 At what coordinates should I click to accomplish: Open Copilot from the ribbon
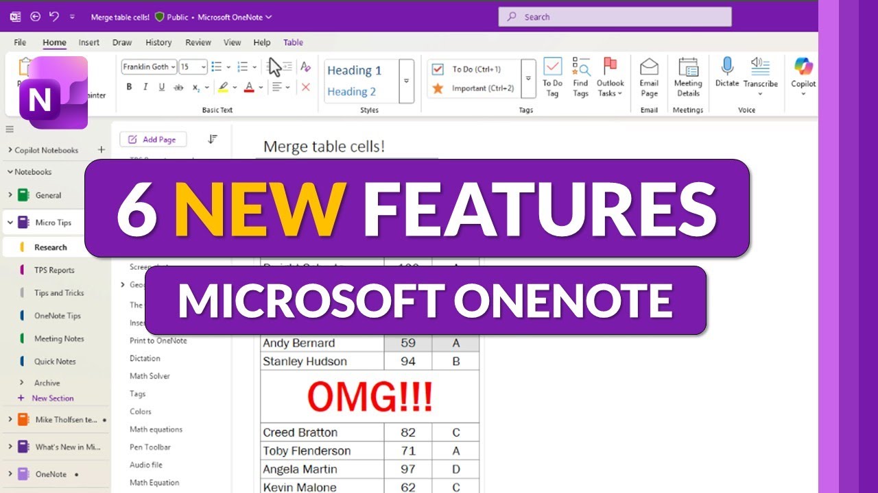click(x=803, y=77)
